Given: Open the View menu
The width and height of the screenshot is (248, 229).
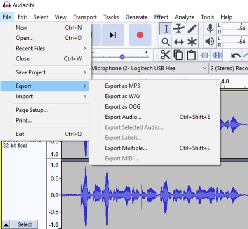Looking at the screenshot, I should tap(61, 17).
